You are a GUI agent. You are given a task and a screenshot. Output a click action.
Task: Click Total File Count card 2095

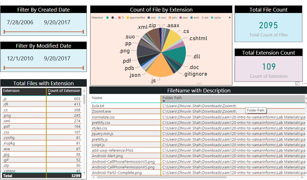click(268, 25)
